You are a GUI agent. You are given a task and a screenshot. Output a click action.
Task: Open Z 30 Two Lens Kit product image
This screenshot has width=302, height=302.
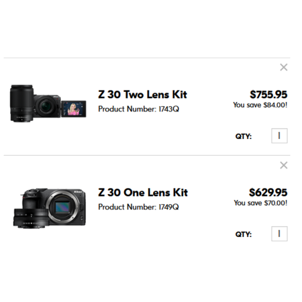coord(48,103)
